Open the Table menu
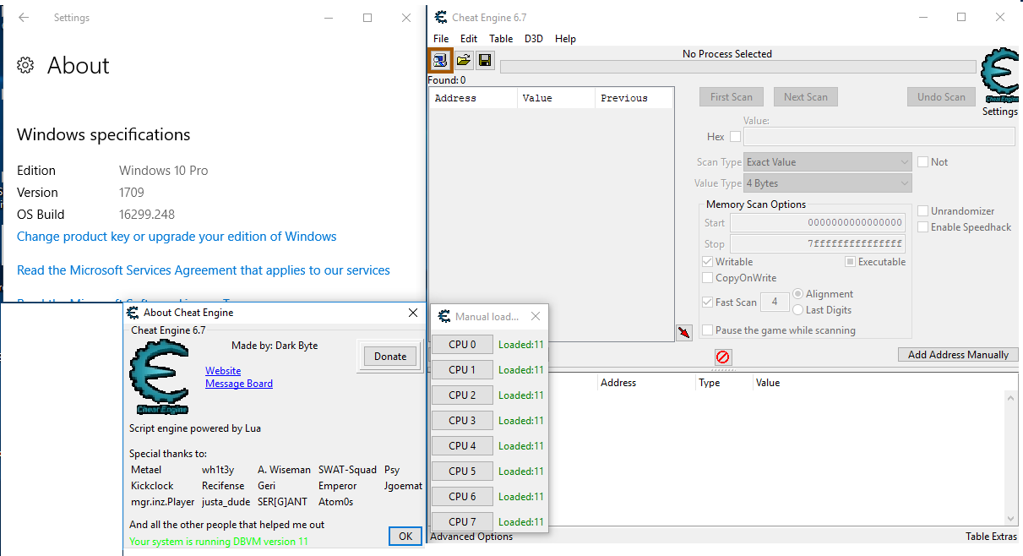The image size is (1023, 556). coord(501,39)
